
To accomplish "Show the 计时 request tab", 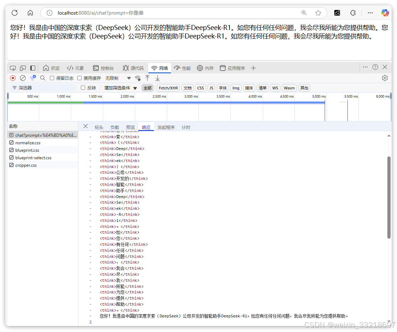I will point(186,127).
